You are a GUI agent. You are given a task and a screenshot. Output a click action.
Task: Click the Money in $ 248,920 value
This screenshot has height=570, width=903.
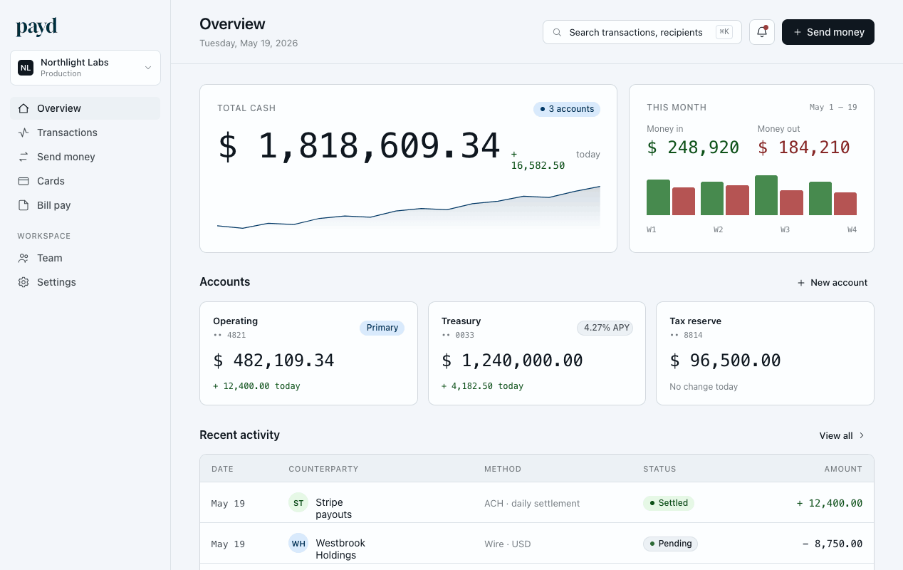693,147
